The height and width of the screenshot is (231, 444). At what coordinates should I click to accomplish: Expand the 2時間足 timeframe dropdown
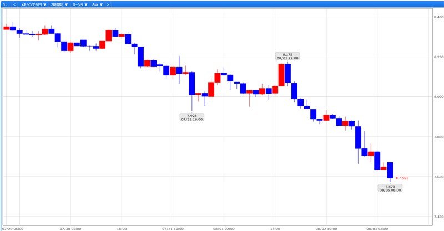coord(59,4)
